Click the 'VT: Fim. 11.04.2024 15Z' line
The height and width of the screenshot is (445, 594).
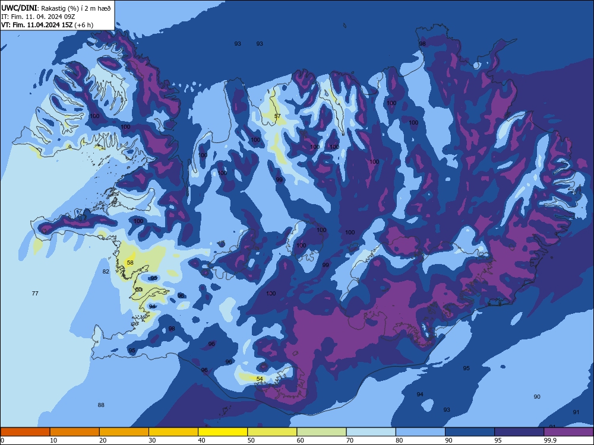(47, 25)
